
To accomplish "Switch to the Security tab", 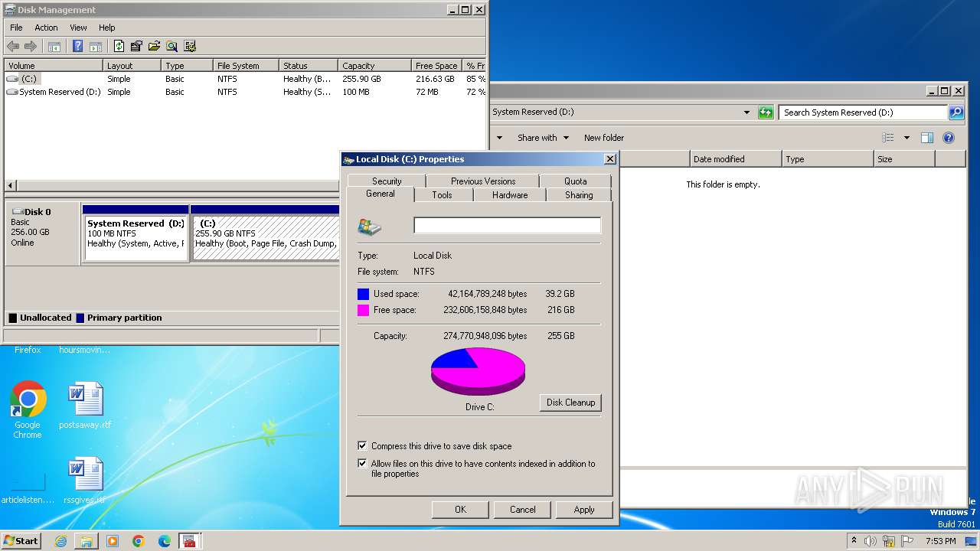I will point(387,181).
